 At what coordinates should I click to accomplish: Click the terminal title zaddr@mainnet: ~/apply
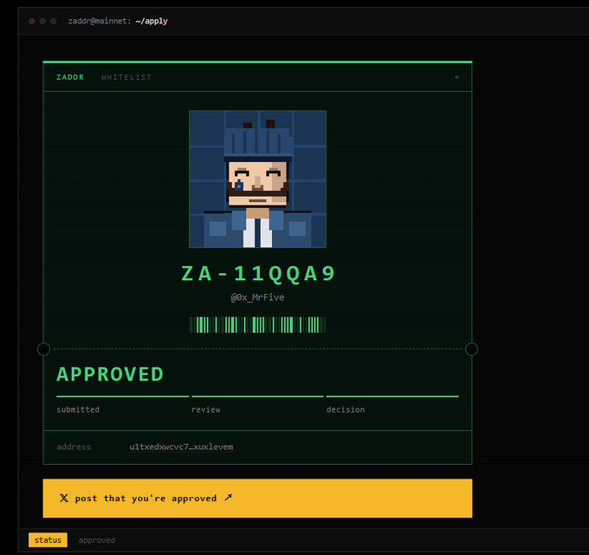(118, 21)
